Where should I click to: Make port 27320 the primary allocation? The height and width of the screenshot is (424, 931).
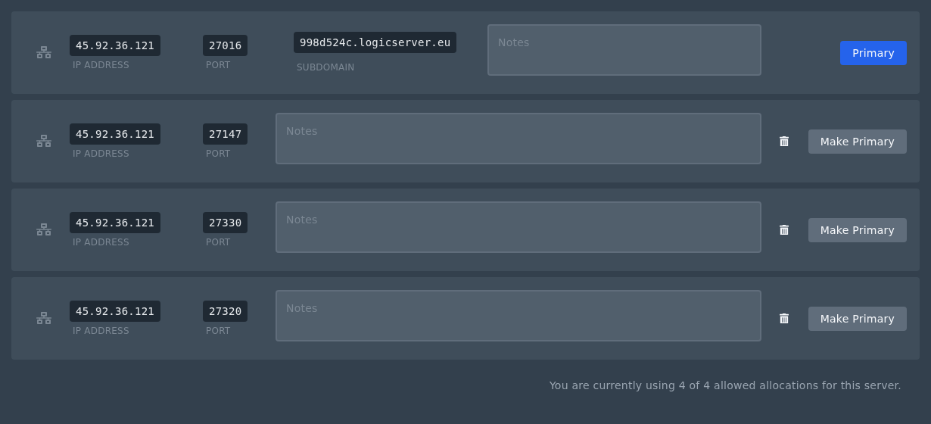[858, 319]
